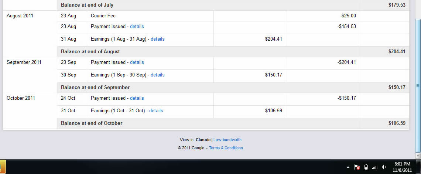421x174 pixels.
Task: Switch to Low bandwidth view
Action: point(227,140)
